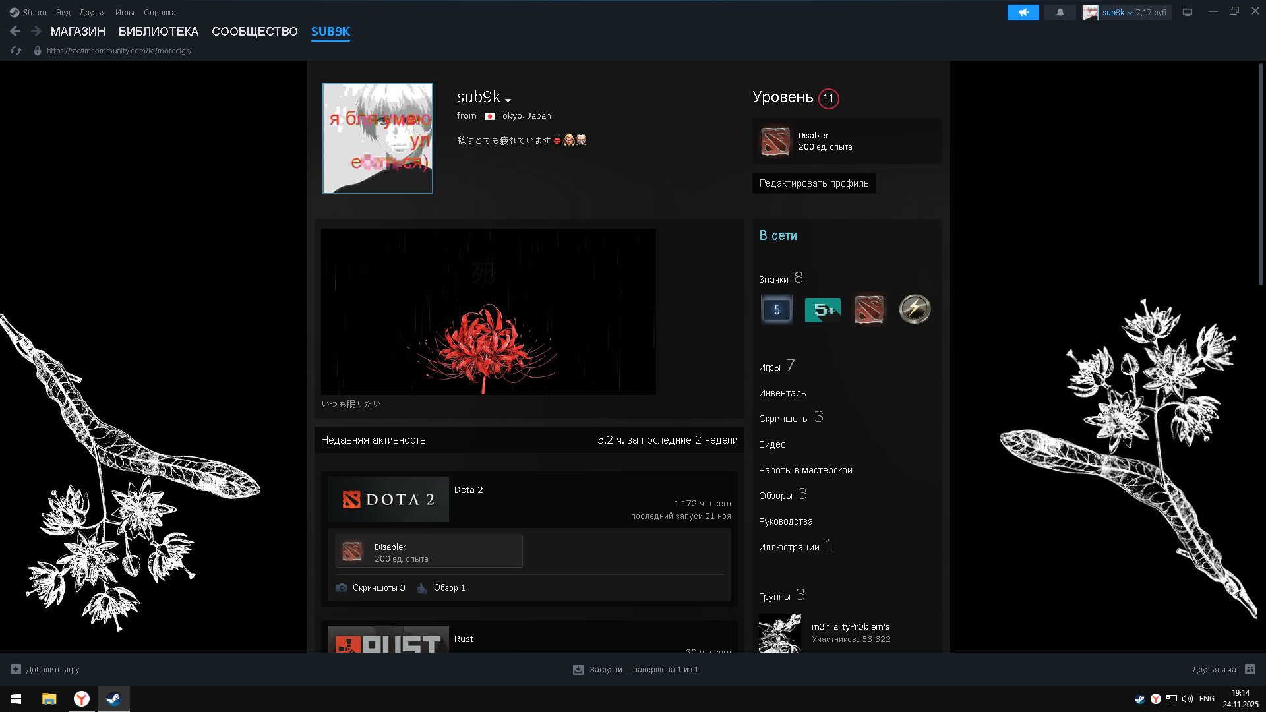Go back with the left arrow

[x=15, y=31]
